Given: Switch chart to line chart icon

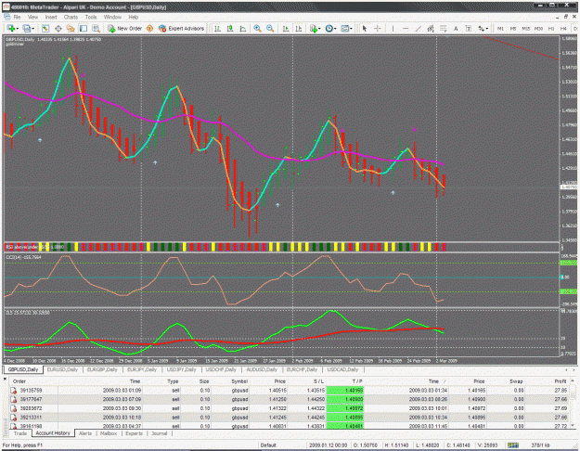Looking at the screenshot, I should point(242,29).
